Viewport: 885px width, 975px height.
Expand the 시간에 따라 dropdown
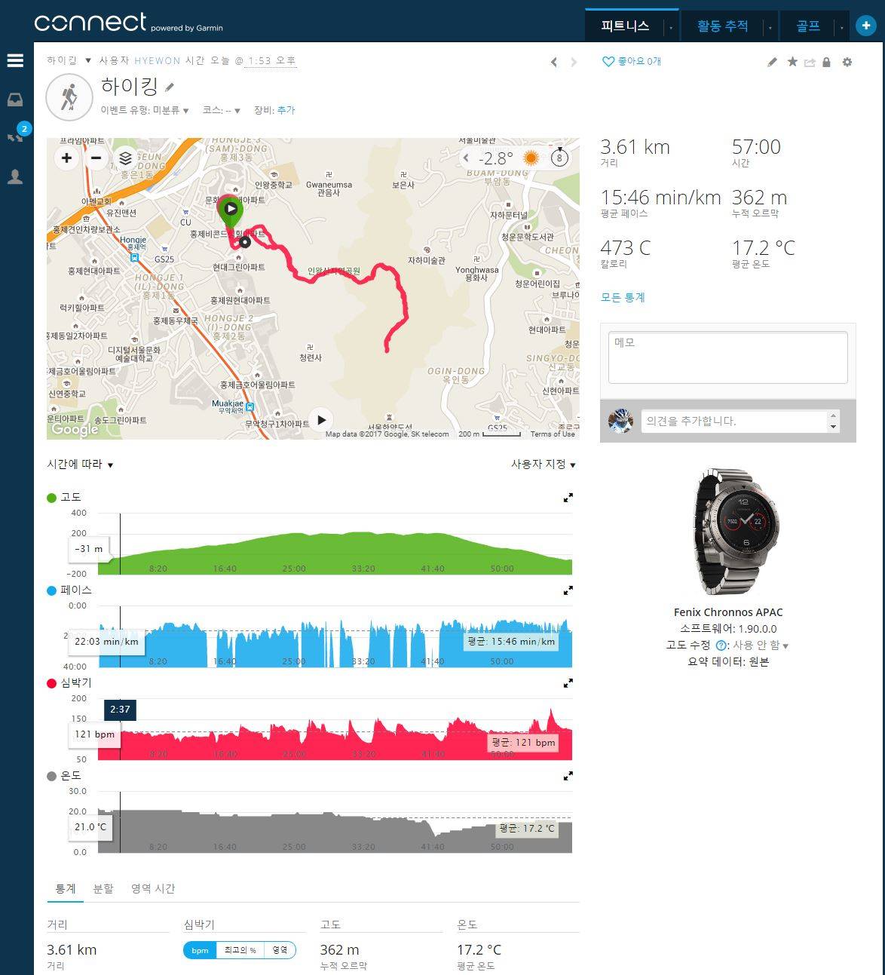point(80,465)
